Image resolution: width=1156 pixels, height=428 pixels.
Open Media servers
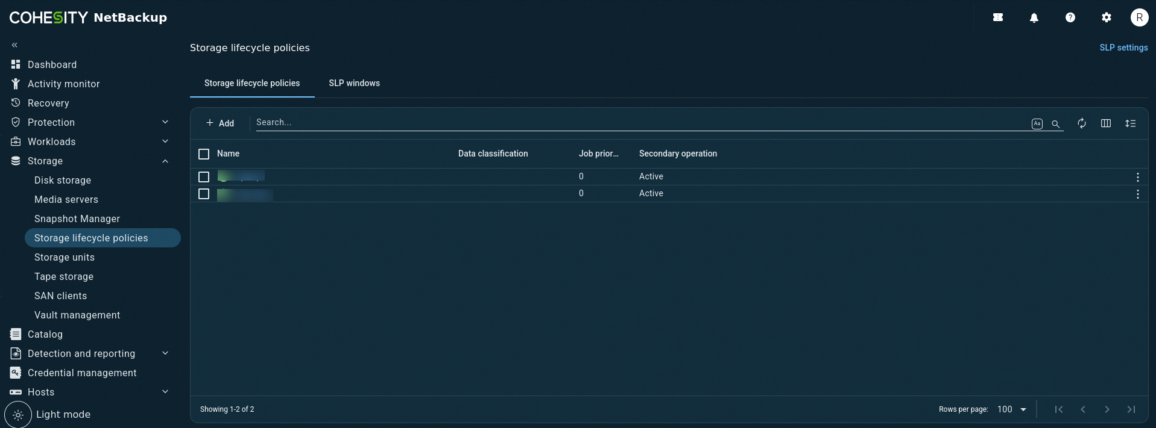(x=66, y=199)
